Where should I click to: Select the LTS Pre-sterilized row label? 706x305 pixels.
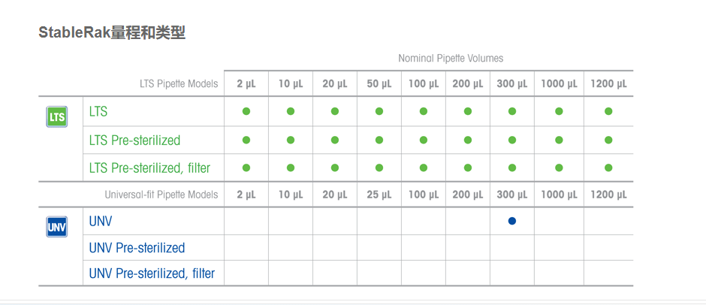[134, 140]
